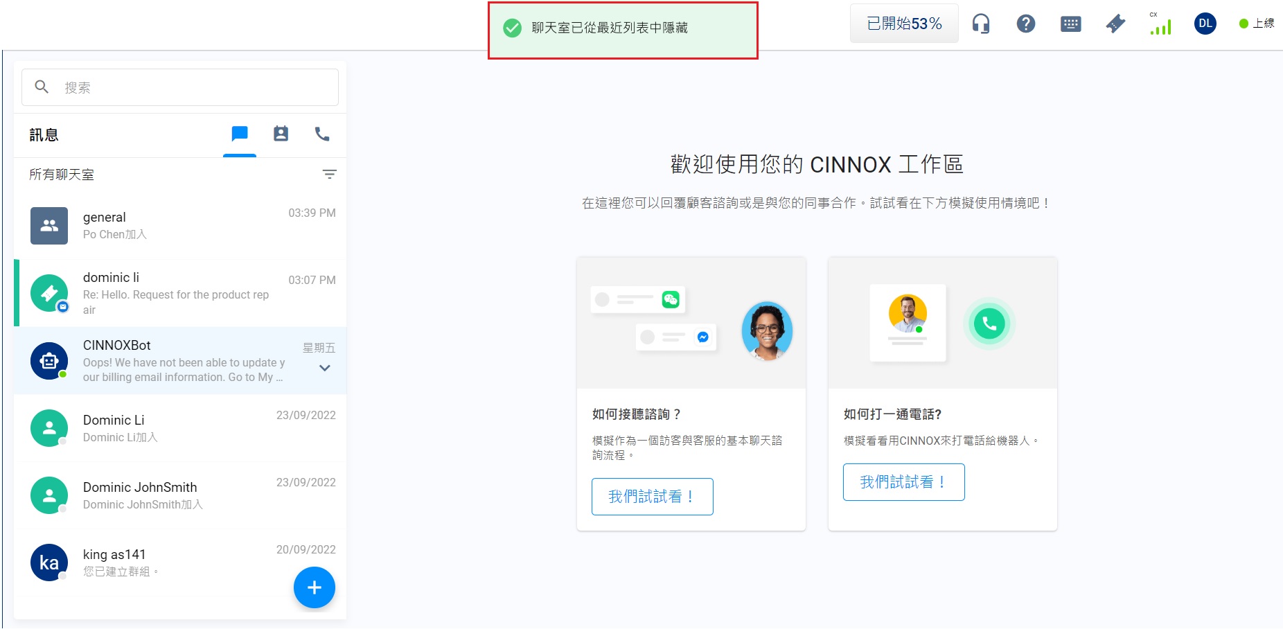The width and height of the screenshot is (1283, 629).
Task: Open the contacts book icon
Action: tap(281, 134)
